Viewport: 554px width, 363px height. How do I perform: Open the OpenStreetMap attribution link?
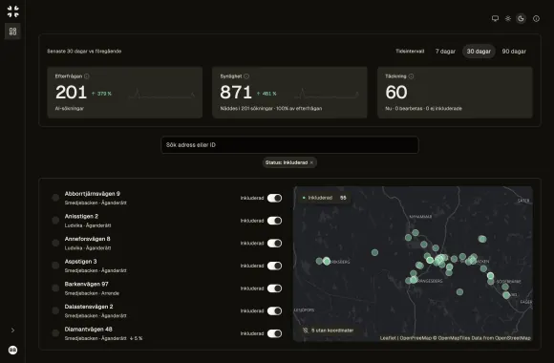coord(513,338)
